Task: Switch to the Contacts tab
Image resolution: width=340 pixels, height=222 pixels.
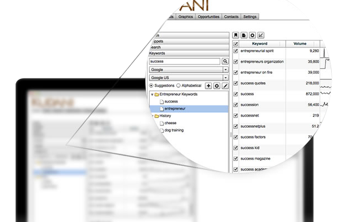Action: click(x=231, y=17)
